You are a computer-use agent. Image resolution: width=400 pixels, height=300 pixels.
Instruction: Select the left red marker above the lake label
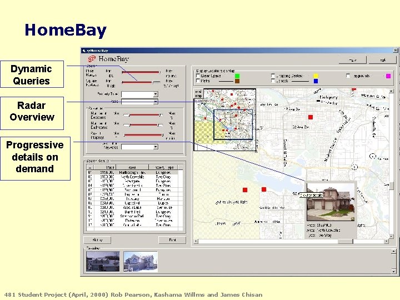(x=245, y=190)
